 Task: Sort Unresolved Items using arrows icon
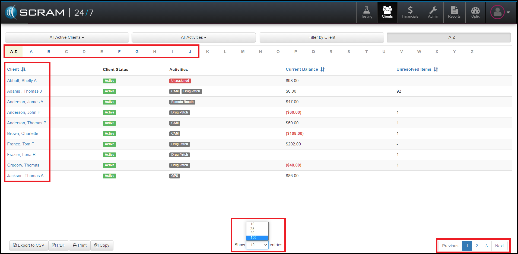(436, 69)
